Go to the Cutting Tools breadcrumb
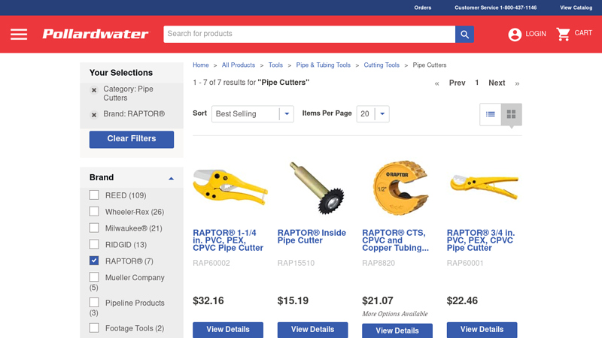The height and width of the screenshot is (338, 602). [x=382, y=65]
